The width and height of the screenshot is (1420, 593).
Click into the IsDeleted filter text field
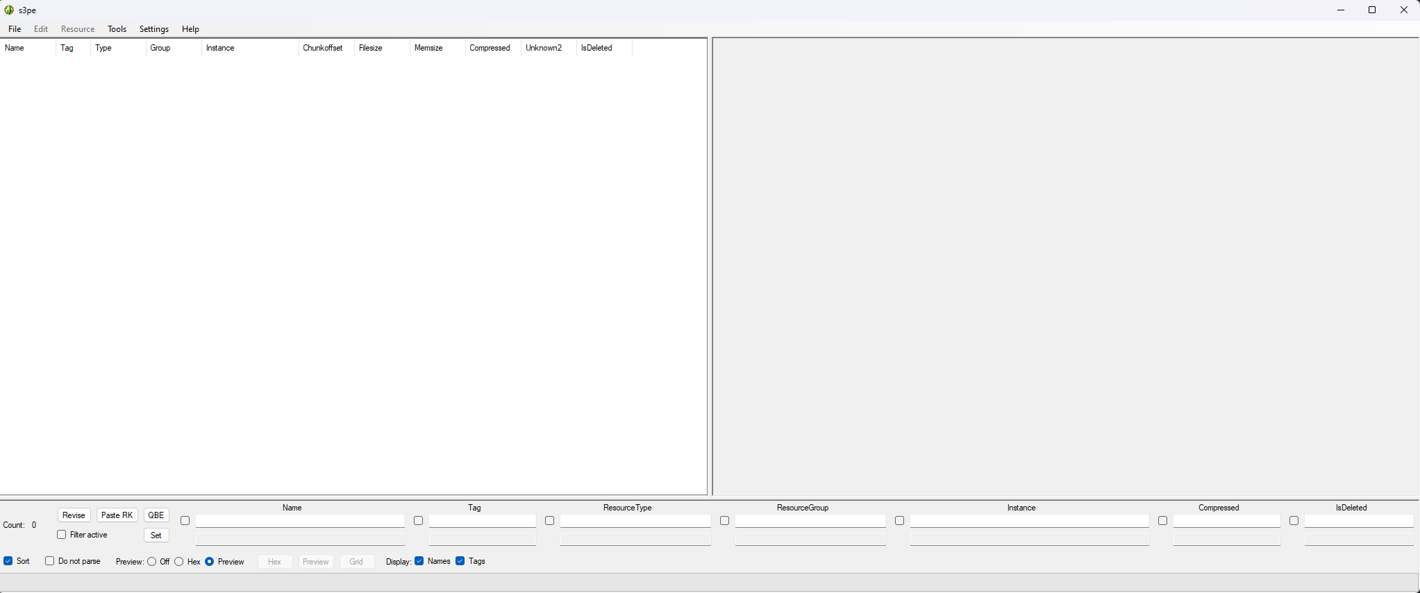pyautogui.click(x=1359, y=521)
